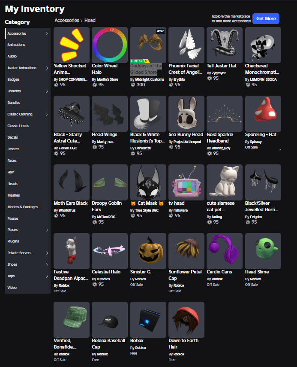Image resolution: width=297 pixels, height=367 pixels.
Task: Open the Head Wings thumbnail
Action: tap(110, 113)
